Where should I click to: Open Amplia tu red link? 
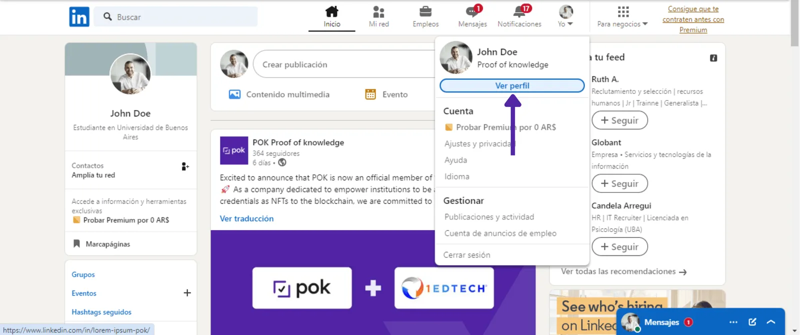pos(93,175)
